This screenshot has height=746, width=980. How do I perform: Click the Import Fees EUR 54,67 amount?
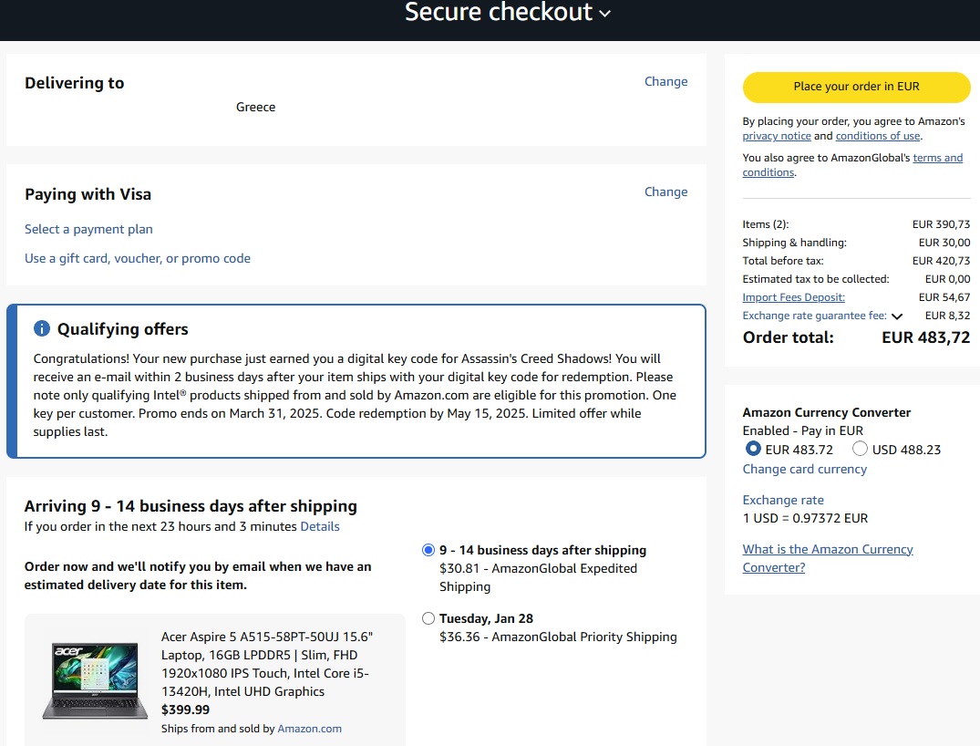(944, 297)
